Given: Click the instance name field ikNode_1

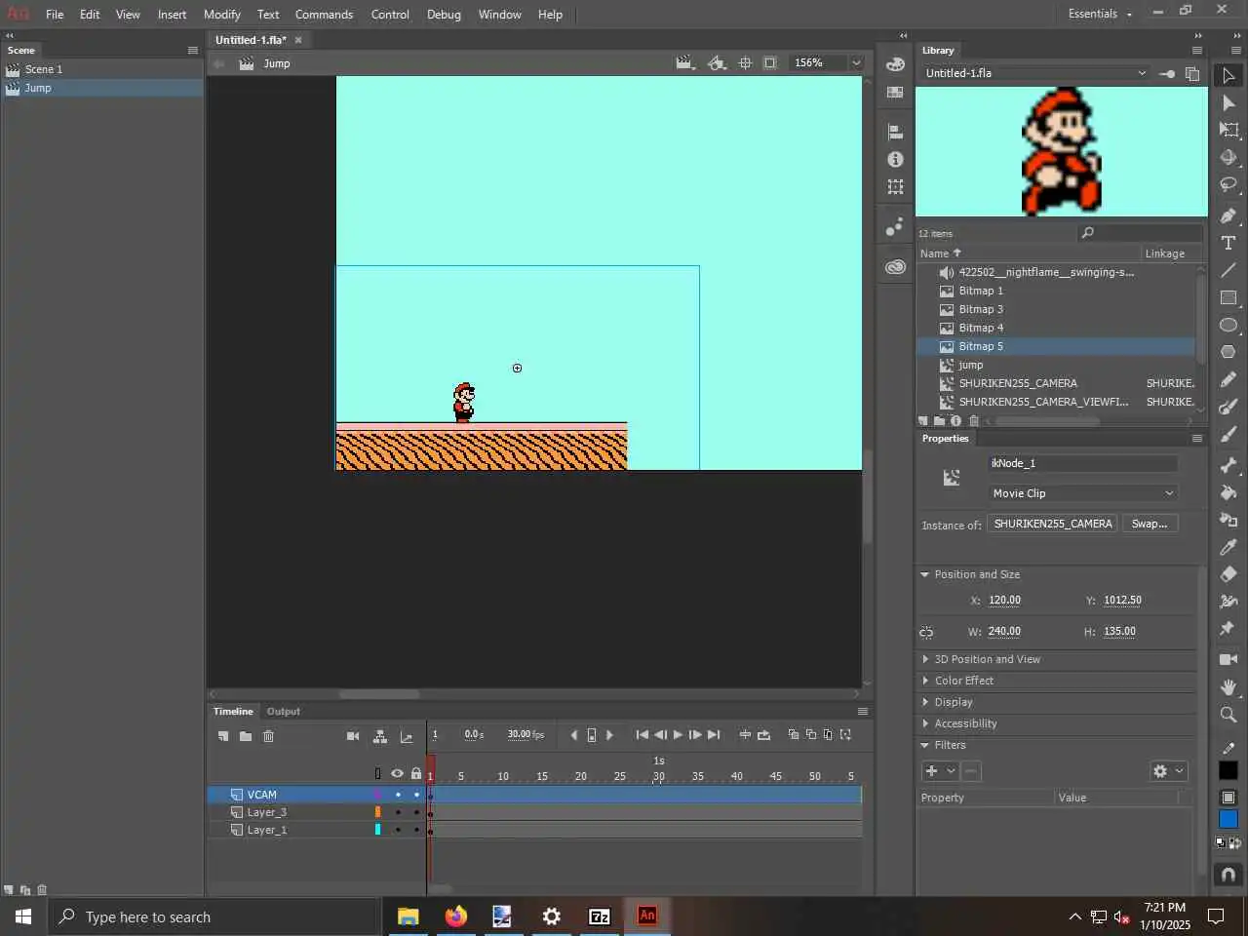Looking at the screenshot, I should tap(1083, 463).
